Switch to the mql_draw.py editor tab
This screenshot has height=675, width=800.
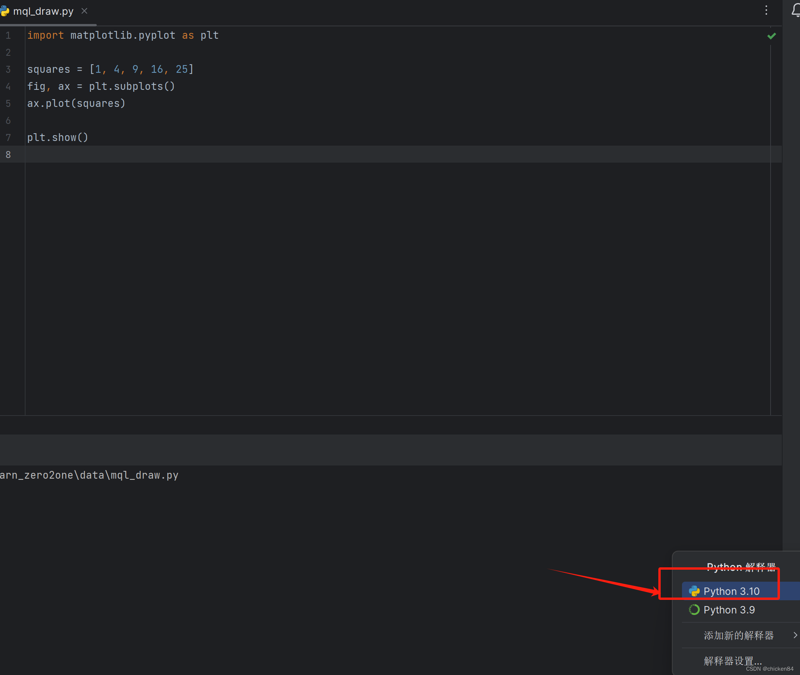pos(43,11)
